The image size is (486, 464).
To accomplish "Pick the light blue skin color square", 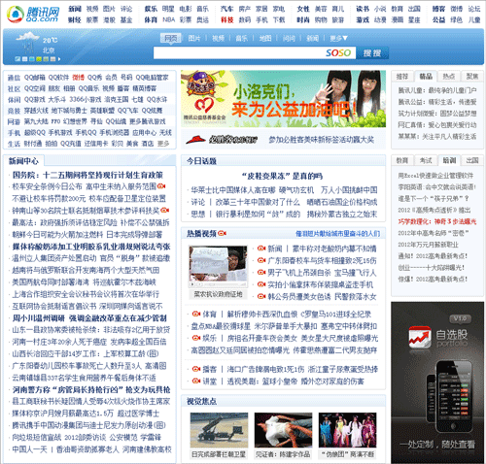I will [32, 59].
